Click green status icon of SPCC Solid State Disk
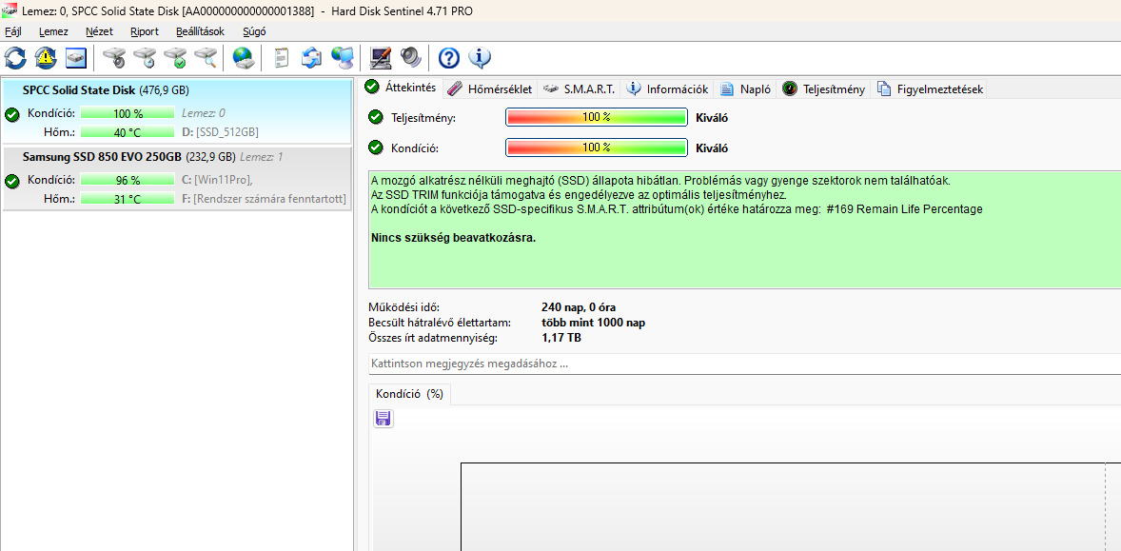Viewport: 1121px width, 551px height. [x=11, y=114]
